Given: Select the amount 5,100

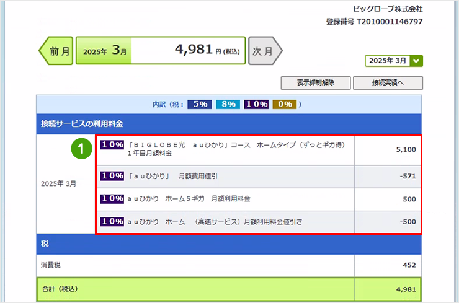Looking at the screenshot, I should (x=406, y=149).
